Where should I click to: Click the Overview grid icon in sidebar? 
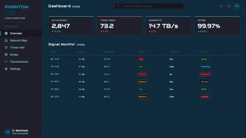6,33
